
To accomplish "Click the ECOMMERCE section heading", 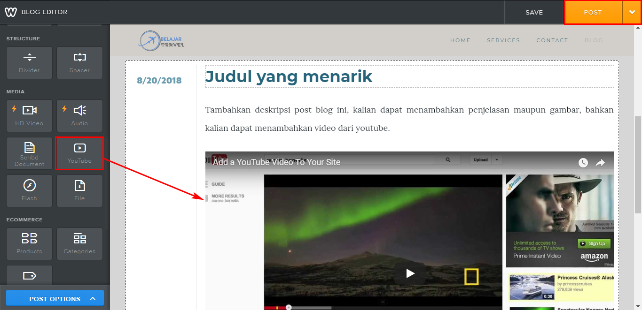I will pyautogui.click(x=24, y=219).
